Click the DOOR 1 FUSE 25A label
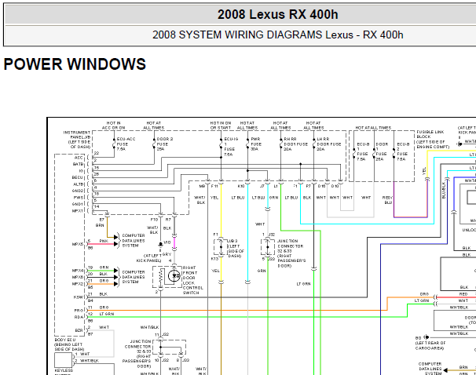 click(382, 151)
